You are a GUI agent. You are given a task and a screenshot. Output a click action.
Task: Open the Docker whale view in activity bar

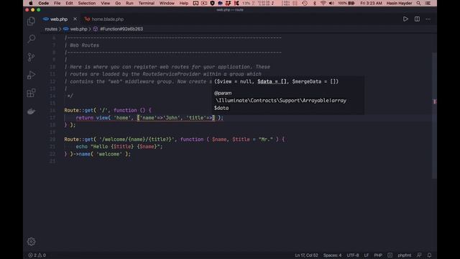(31, 112)
